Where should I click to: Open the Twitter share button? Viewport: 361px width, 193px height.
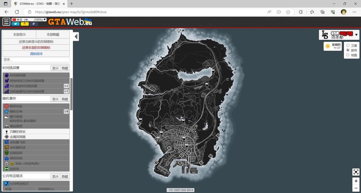(x=15, y=24)
